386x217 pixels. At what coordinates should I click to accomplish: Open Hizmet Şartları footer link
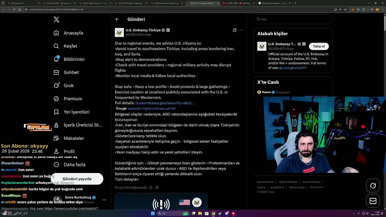coord(265,182)
